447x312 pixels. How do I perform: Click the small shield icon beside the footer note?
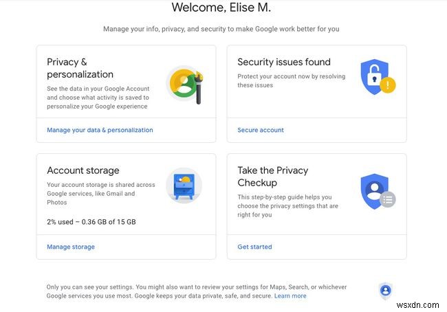coord(386,291)
